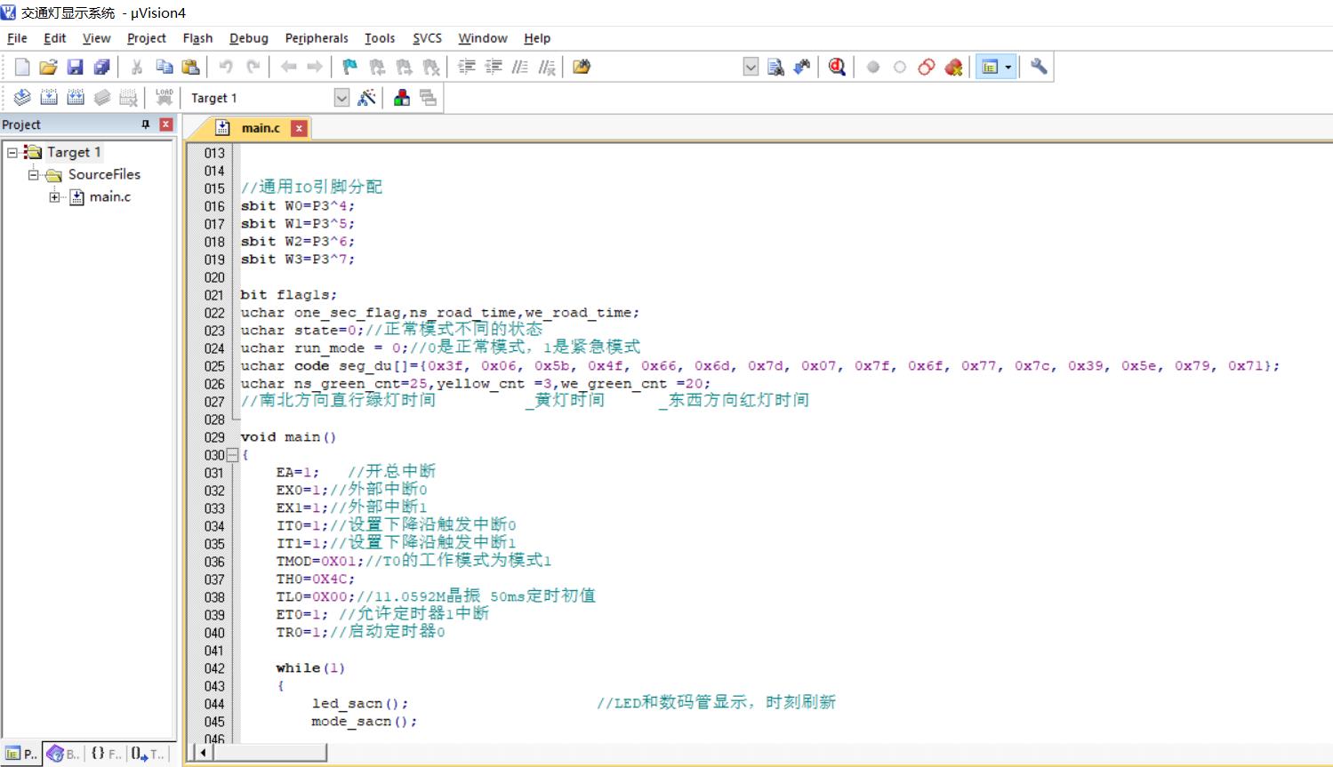Screen dimensions: 1333x767
Task: Indent the selected lines
Action: (x=467, y=67)
